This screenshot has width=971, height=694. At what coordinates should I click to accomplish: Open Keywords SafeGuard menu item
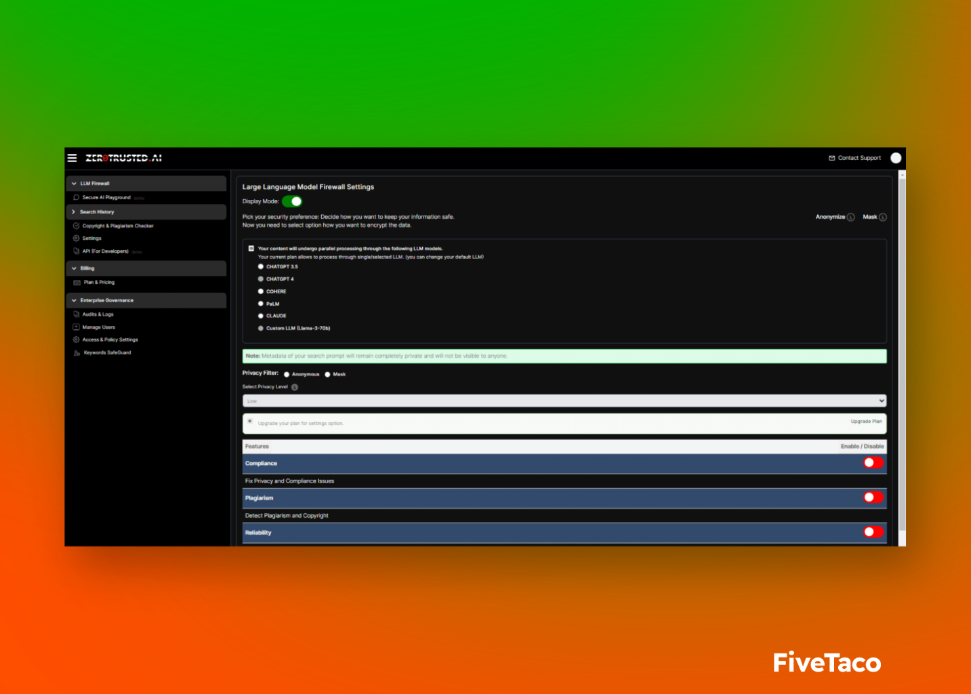point(107,352)
